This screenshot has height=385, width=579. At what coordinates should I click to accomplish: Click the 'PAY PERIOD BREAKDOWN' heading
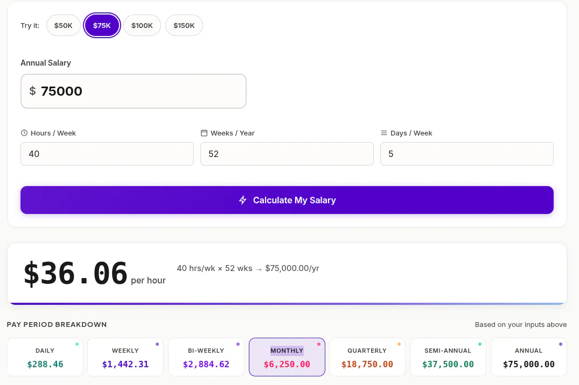click(57, 325)
